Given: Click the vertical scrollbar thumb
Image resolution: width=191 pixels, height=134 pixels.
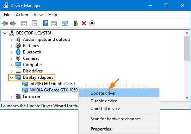Looking at the screenshot, I should [187, 48].
